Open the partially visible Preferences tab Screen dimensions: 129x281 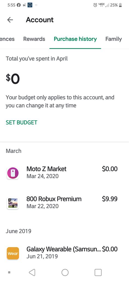(7, 39)
